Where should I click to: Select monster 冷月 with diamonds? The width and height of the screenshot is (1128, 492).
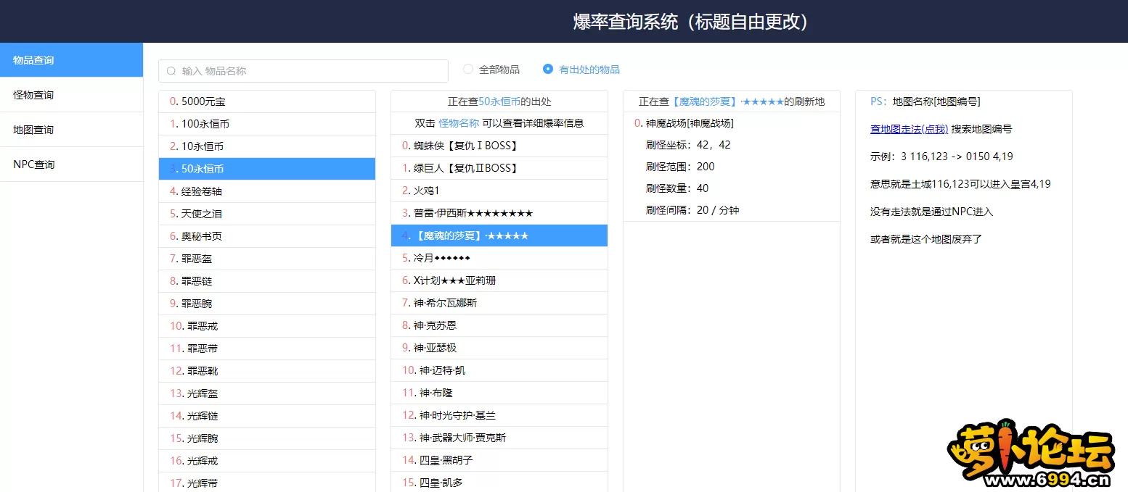click(x=499, y=259)
